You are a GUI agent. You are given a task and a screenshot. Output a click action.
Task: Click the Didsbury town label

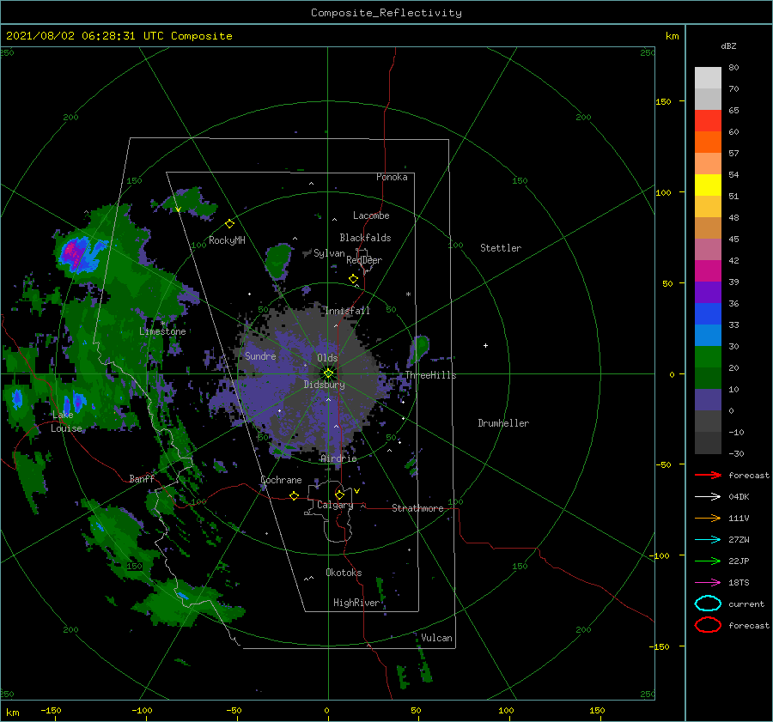click(x=325, y=385)
